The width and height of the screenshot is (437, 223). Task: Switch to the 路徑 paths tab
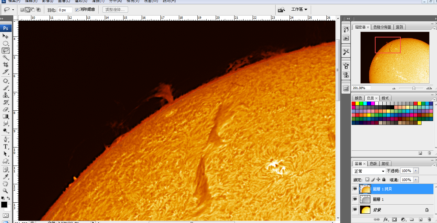click(385, 164)
